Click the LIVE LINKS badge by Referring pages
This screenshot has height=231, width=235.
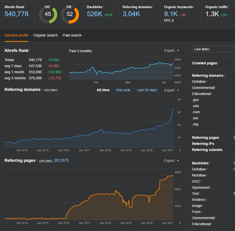point(45,161)
